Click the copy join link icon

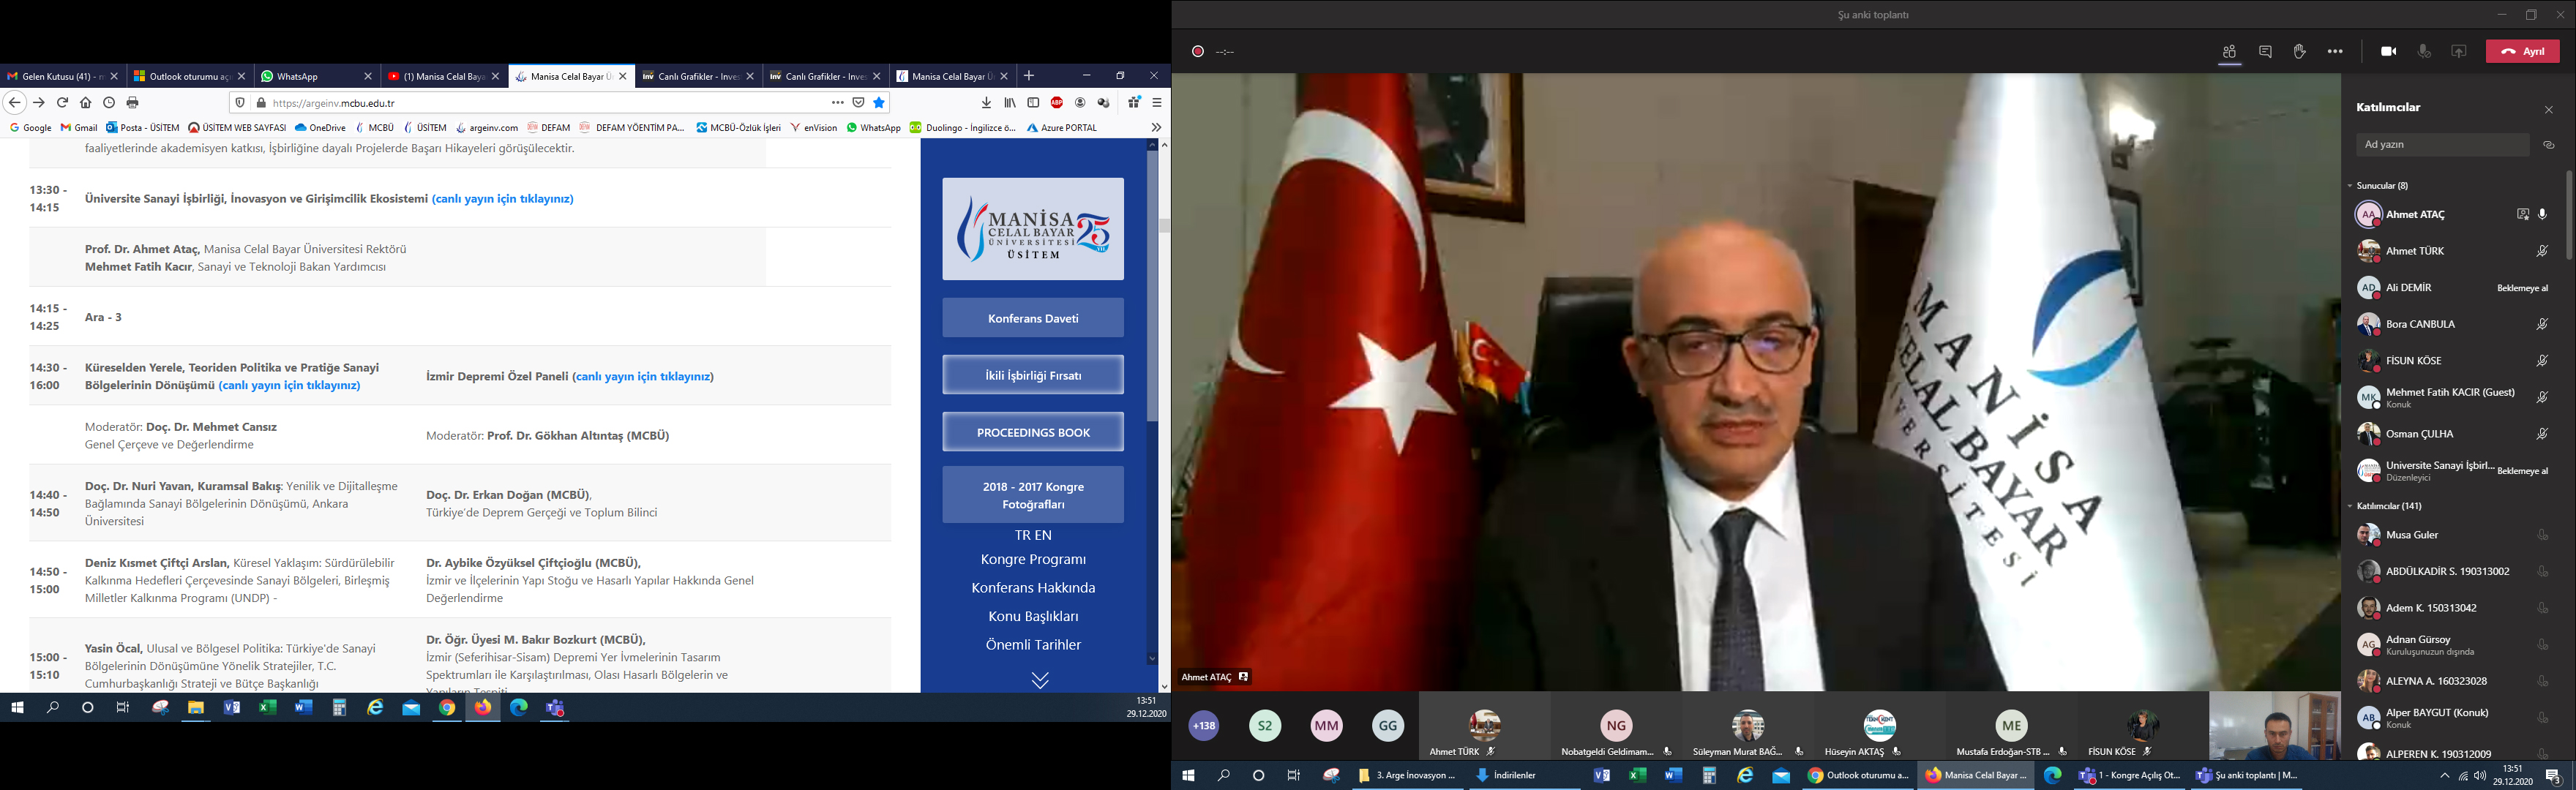pos(2549,145)
